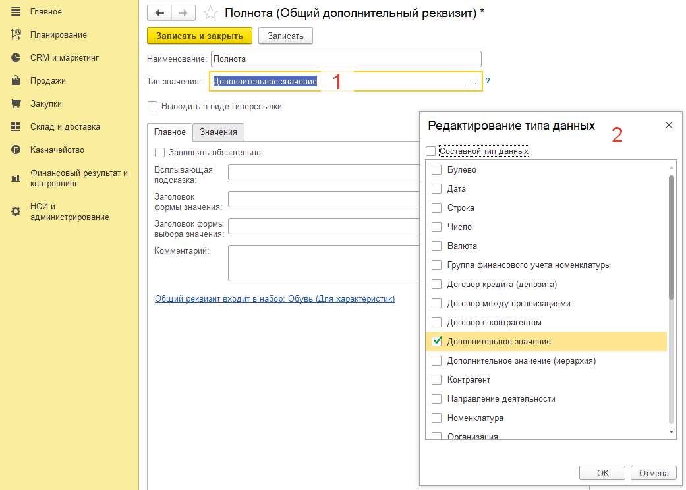This screenshot has width=686, height=490.
Task: Click the Записать button
Action: tap(285, 36)
